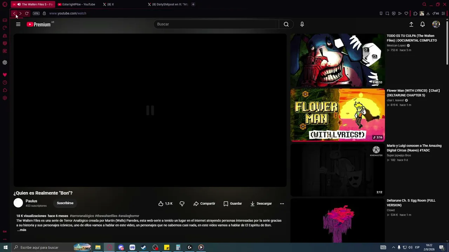Reload the current YouTube page

27,13
